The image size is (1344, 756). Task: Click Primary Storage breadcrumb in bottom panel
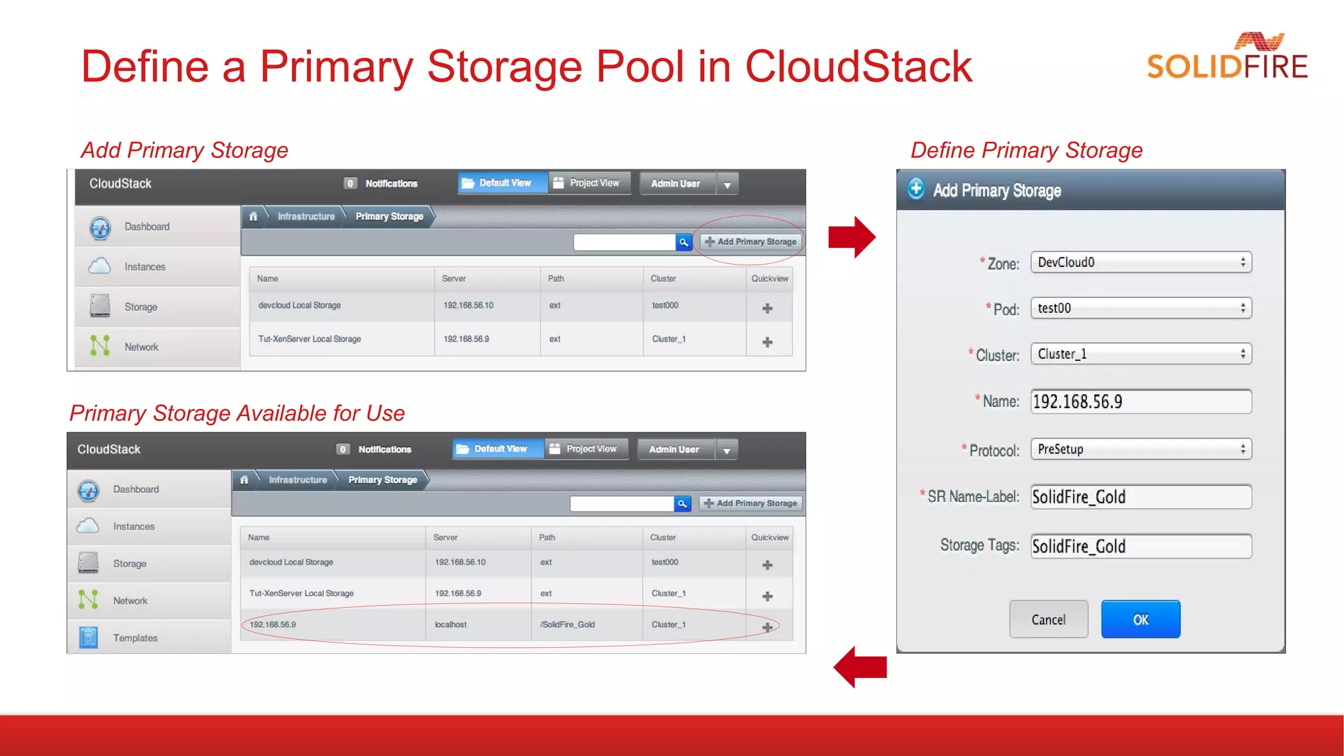pyautogui.click(x=383, y=480)
